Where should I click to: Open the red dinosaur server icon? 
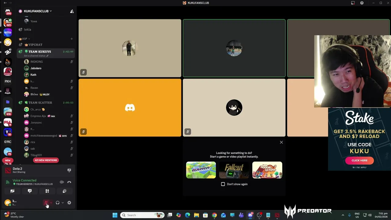pyautogui.click(x=8, y=71)
